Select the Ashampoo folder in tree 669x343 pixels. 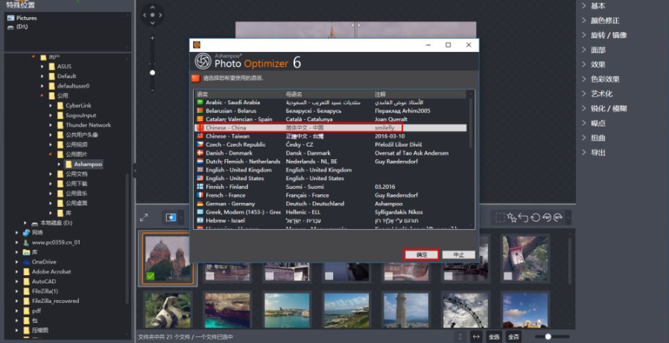click(88, 164)
